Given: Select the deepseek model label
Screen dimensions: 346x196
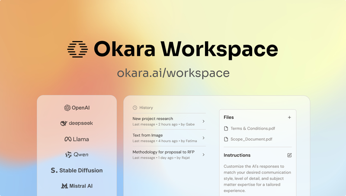Looking at the screenshot, I should (81, 123).
